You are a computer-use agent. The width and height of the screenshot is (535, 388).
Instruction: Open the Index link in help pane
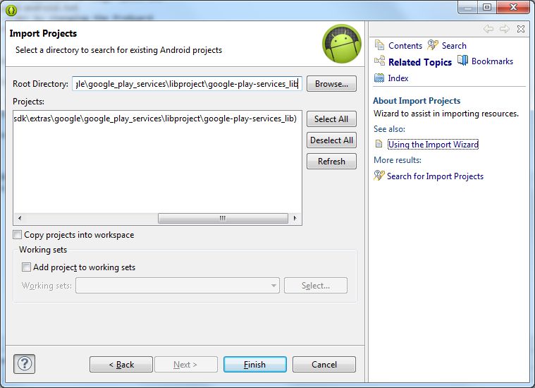[x=398, y=78]
